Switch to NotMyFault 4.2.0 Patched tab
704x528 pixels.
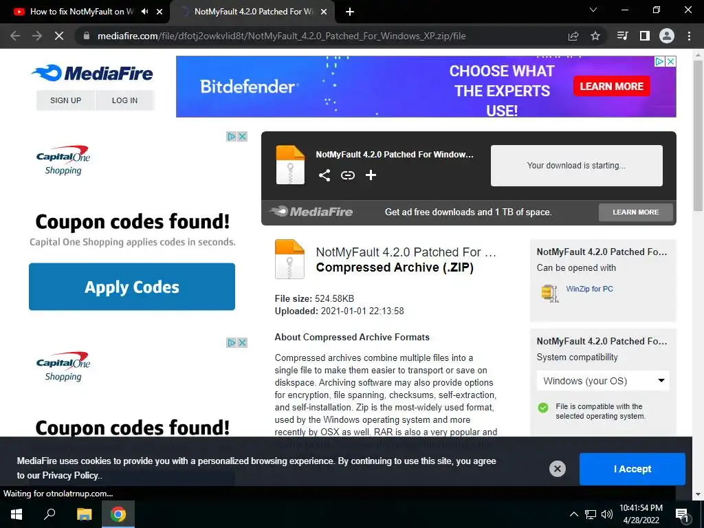252,12
